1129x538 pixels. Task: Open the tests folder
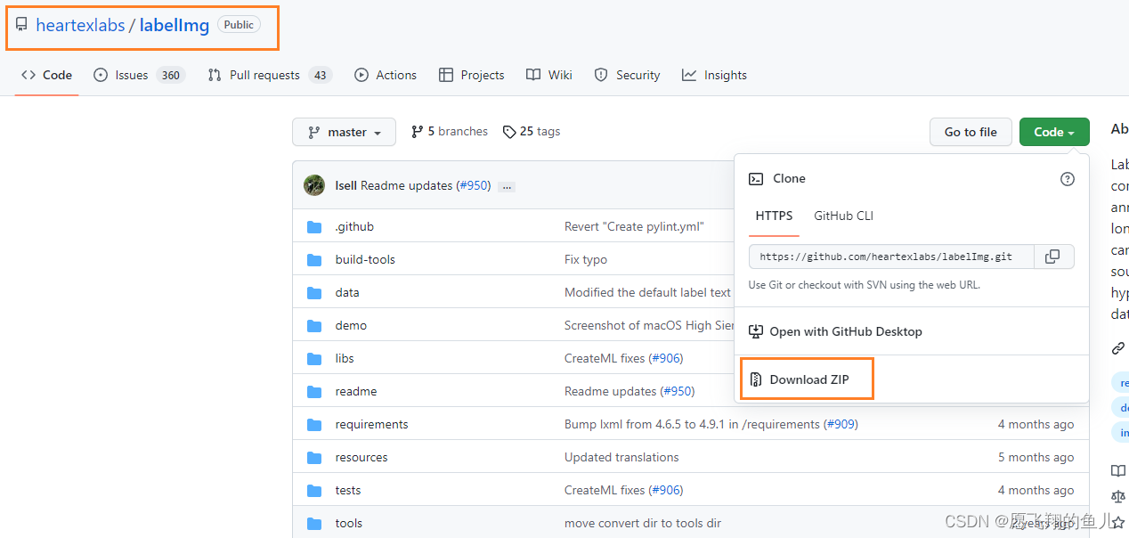(348, 490)
